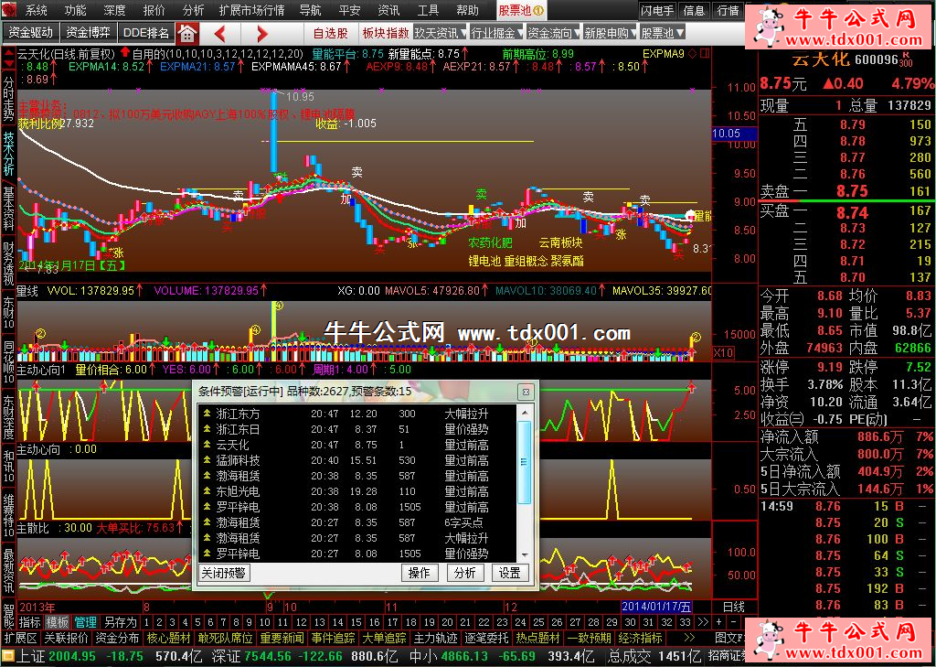Open the 扩展市场行情 menu

click(252, 10)
